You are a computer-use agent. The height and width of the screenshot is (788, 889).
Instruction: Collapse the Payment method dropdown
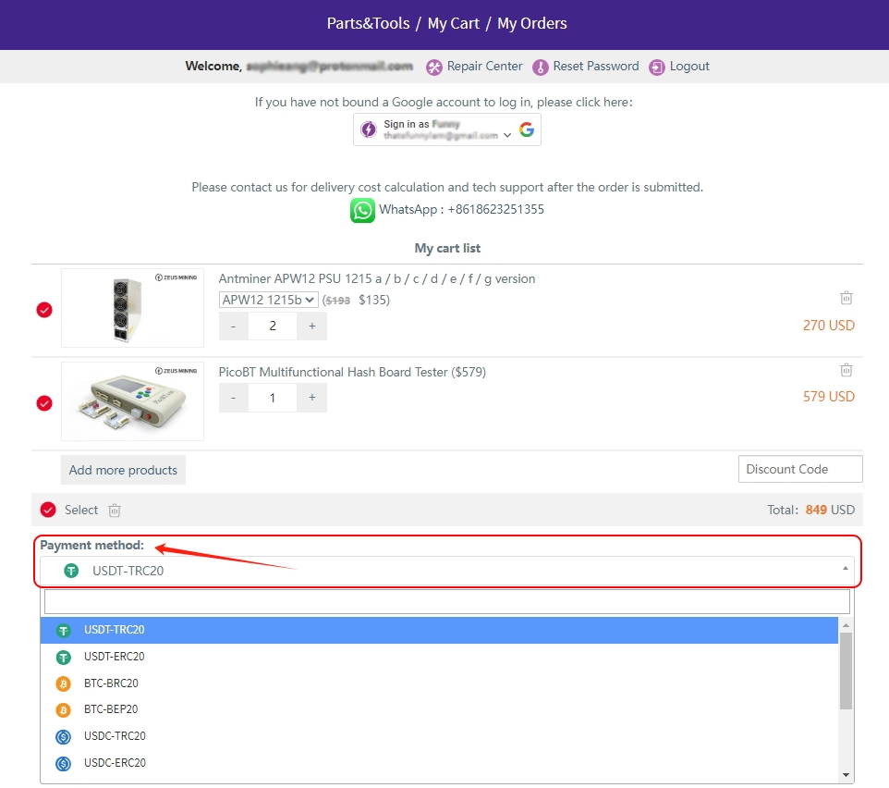click(x=845, y=571)
